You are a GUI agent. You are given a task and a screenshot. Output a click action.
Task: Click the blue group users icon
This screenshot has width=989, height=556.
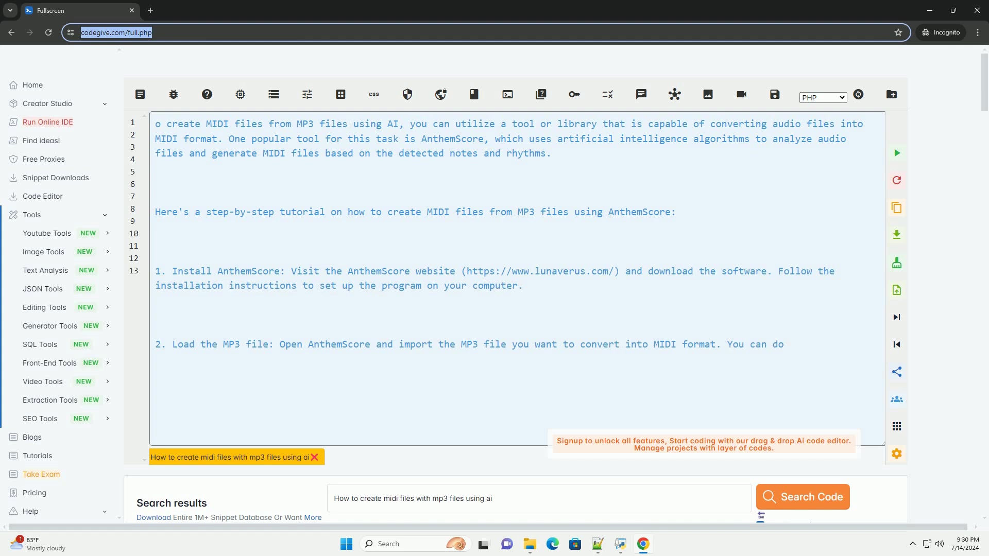point(897,399)
